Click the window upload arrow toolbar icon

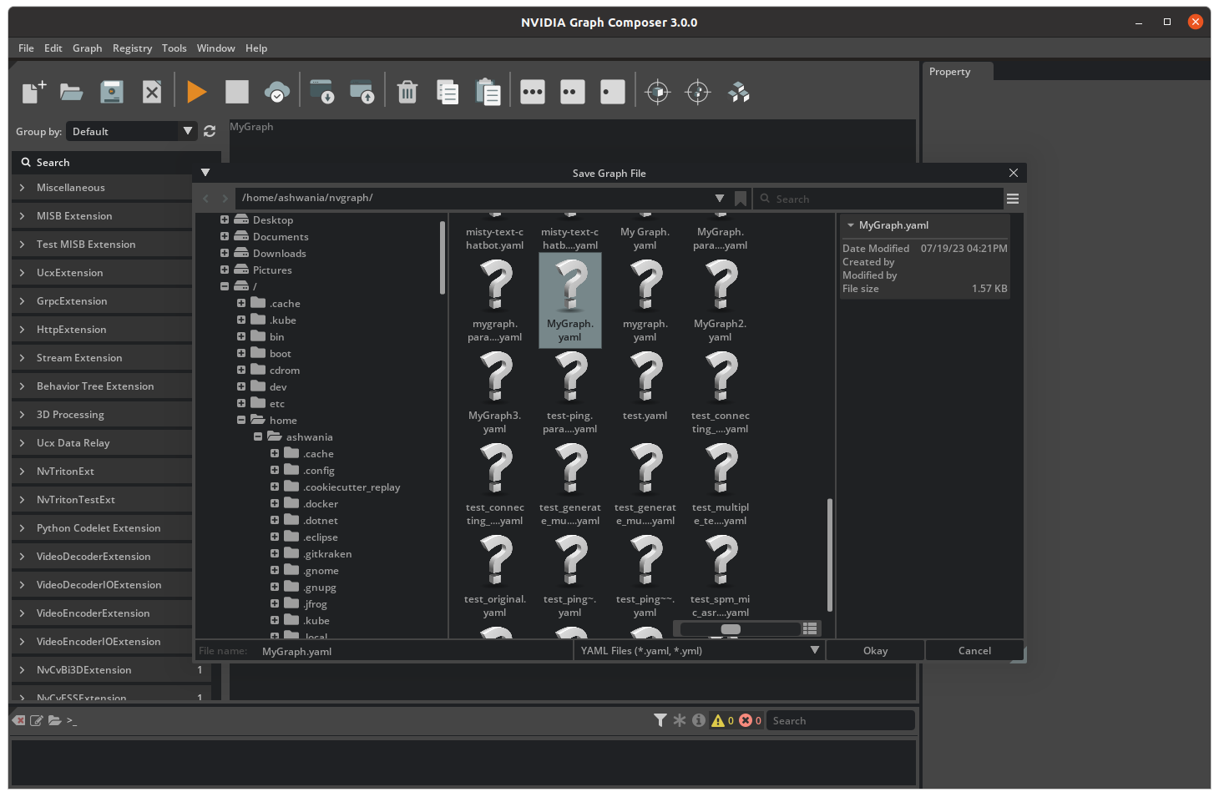click(x=362, y=92)
